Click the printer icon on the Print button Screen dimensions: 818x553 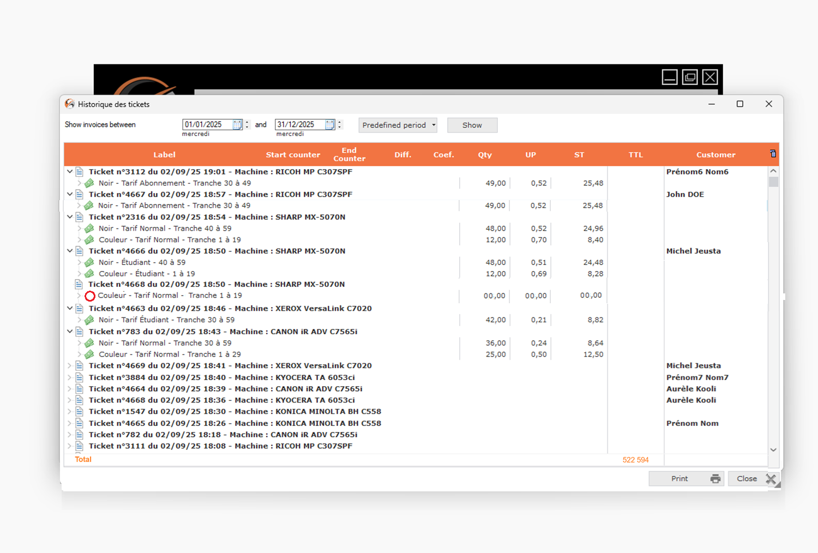pyautogui.click(x=715, y=479)
